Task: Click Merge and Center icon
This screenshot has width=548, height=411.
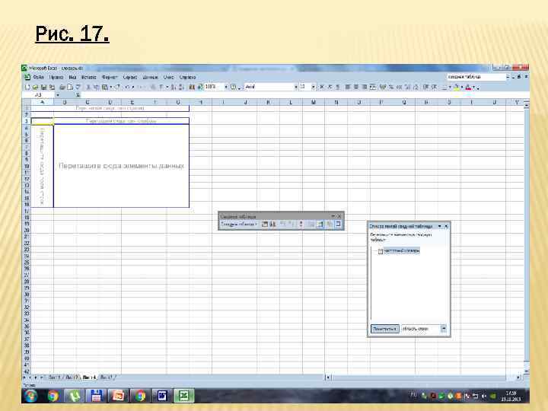Action: click(373, 87)
